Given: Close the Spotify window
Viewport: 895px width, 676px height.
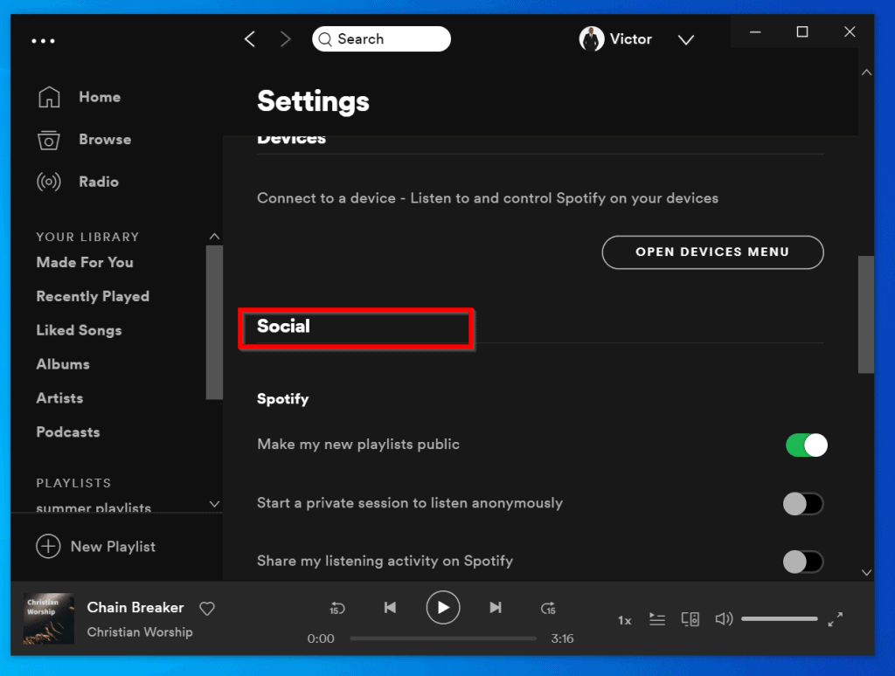Looking at the screenshot, I should coord(850,32).
